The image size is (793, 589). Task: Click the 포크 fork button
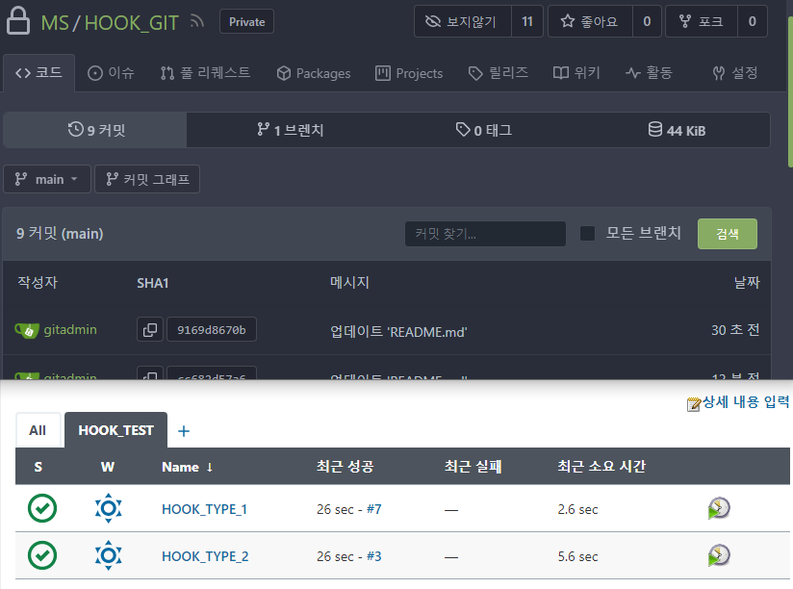(702, 21)
